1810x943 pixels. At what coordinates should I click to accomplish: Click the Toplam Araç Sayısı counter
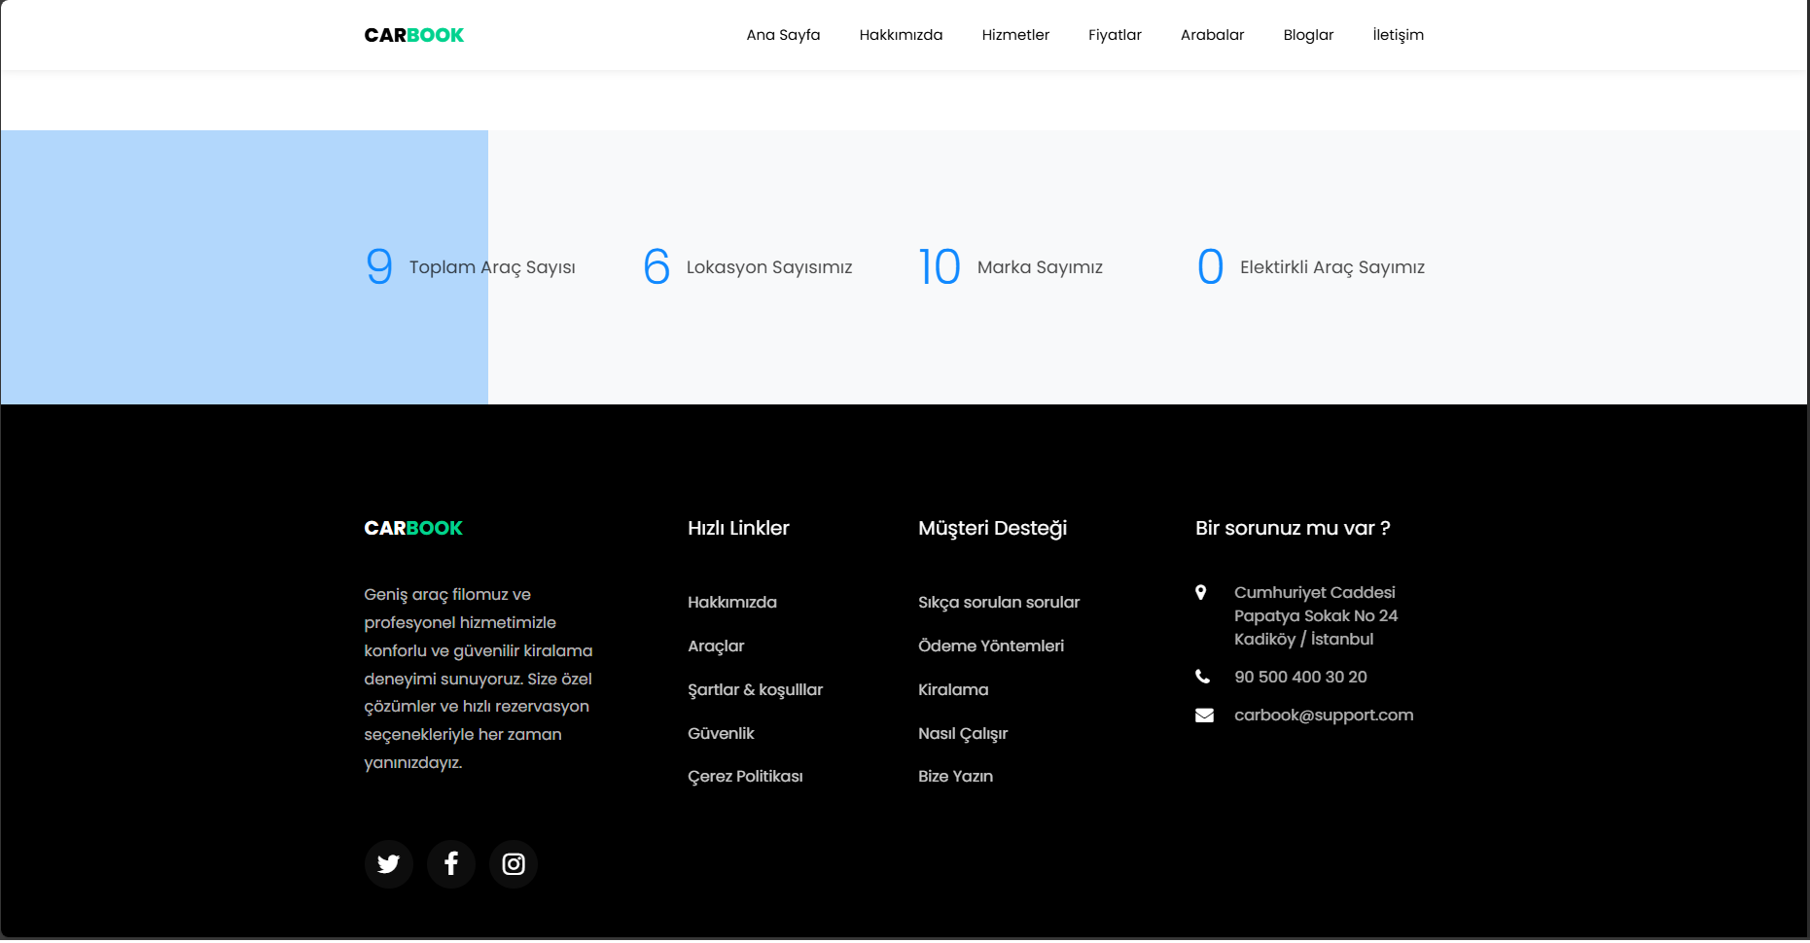coord(471,267)
